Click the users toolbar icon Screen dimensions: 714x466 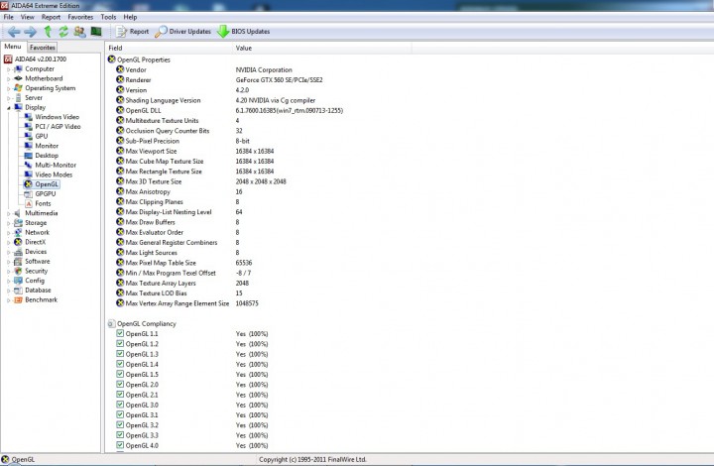click(79, 32)
